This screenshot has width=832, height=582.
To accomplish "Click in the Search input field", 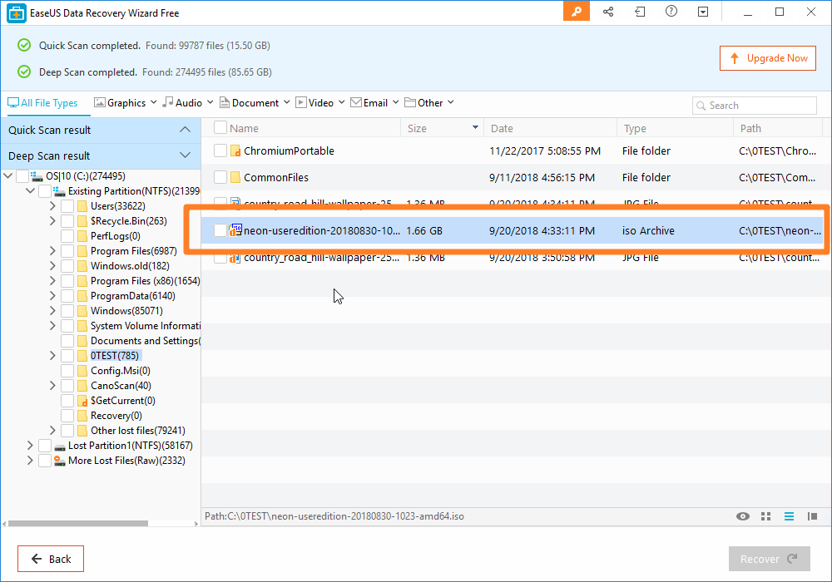I will click(755, 106).
